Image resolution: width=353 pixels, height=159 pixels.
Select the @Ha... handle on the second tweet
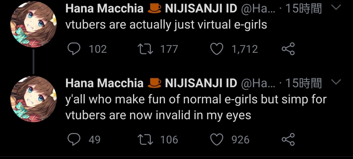coord(258,83)
